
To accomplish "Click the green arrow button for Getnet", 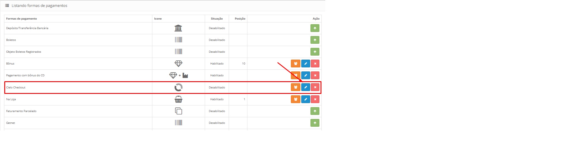I will pos(315,123).
